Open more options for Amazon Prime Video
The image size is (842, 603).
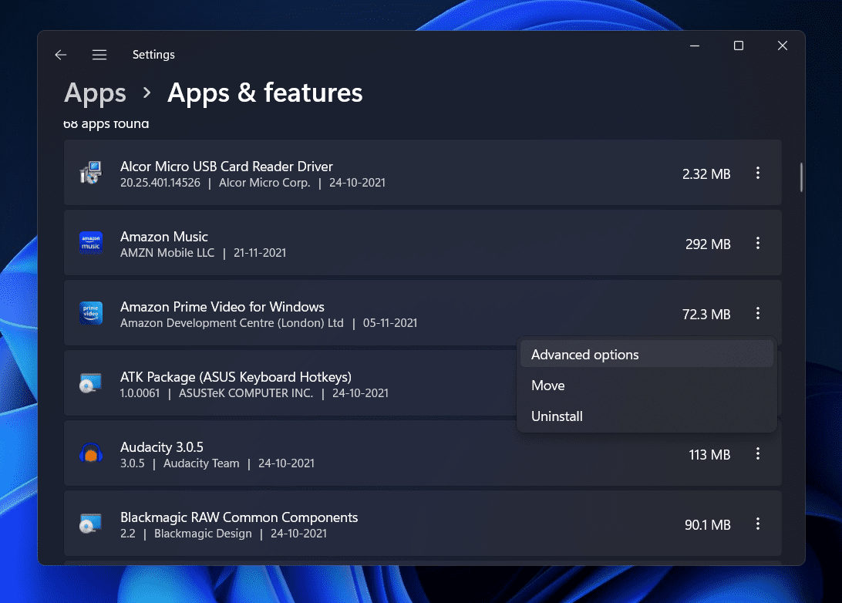(x=758, y=314)
